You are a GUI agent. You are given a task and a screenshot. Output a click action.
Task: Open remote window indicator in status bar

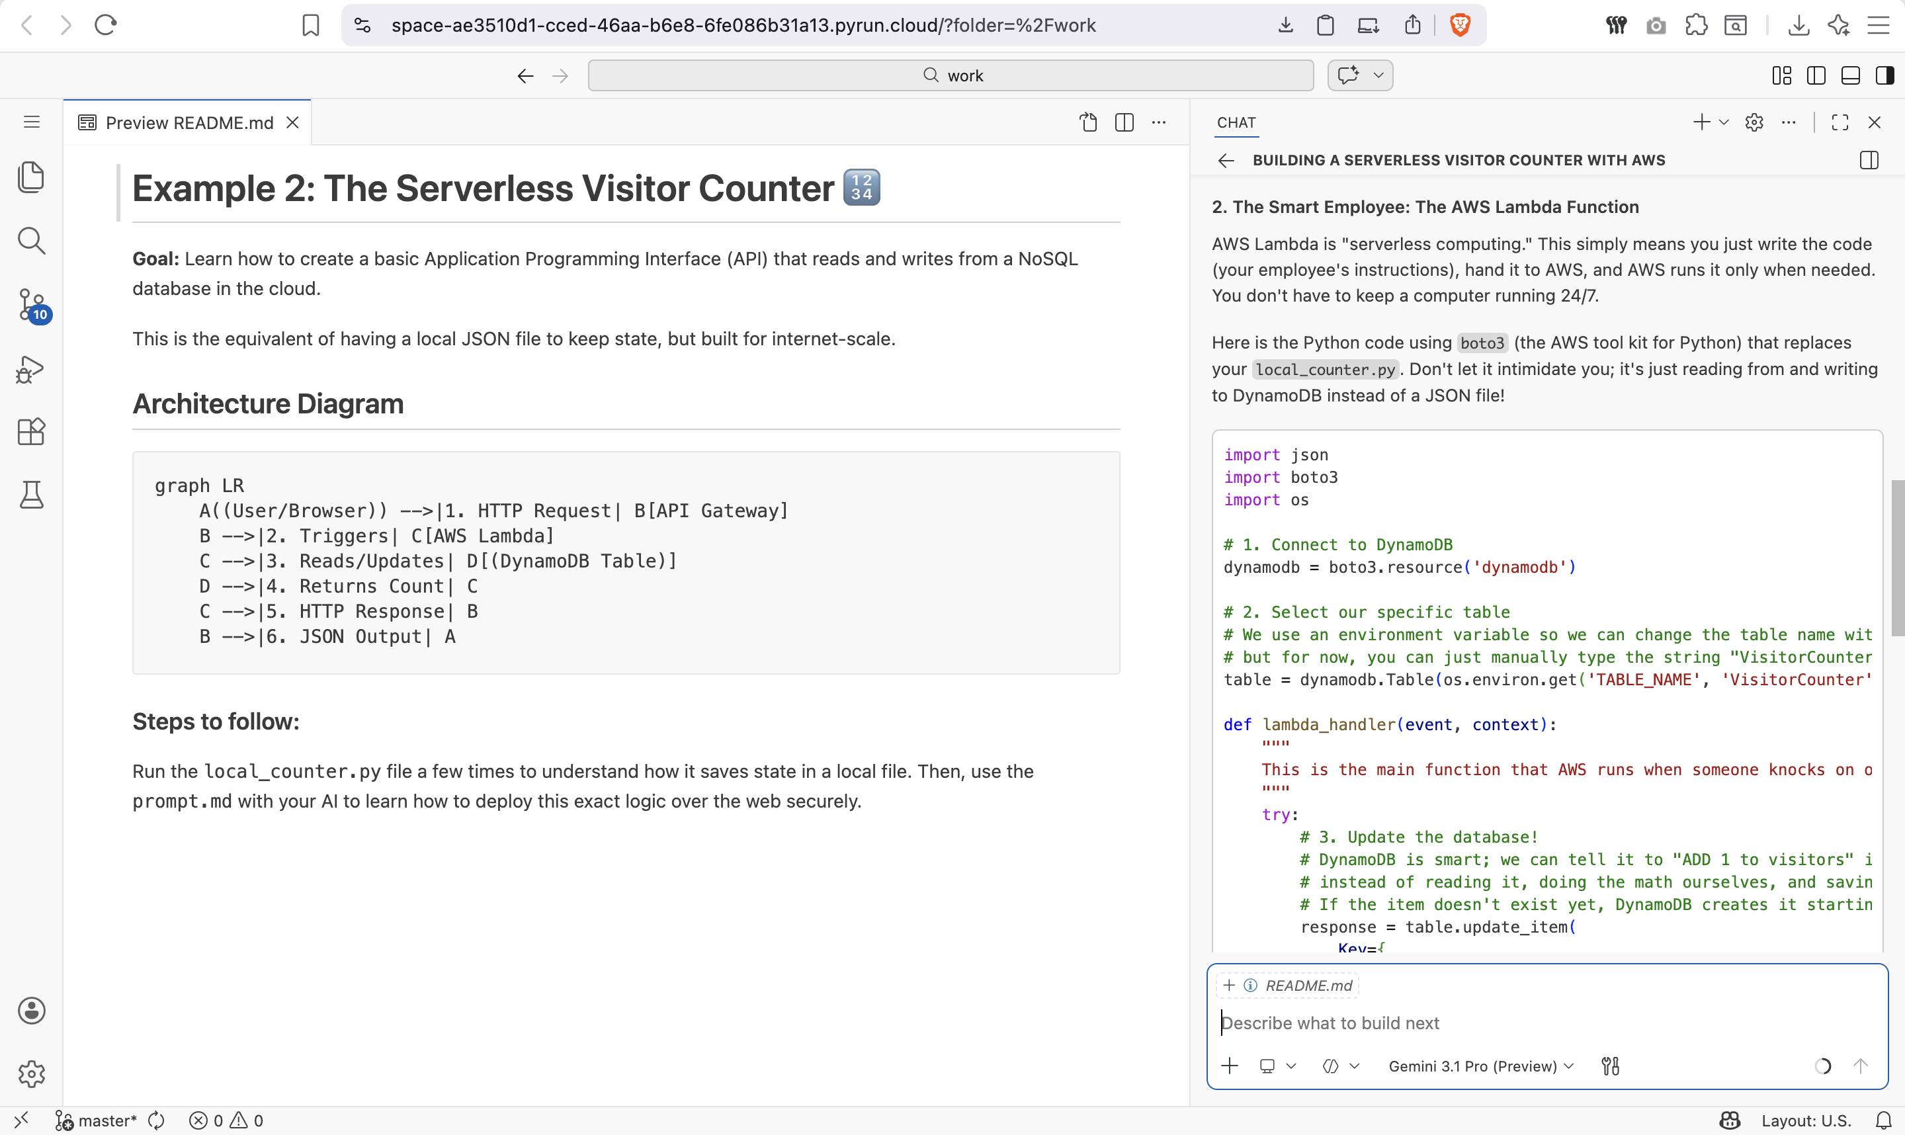(x=21, y=1120)
